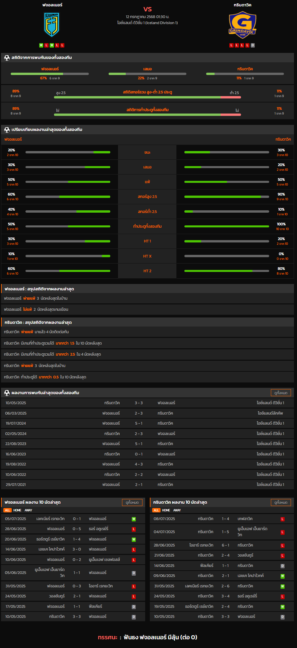Click the W badge on ฟจอลเนอร์'s 05/07/2025 row

[x=134, y=519]
